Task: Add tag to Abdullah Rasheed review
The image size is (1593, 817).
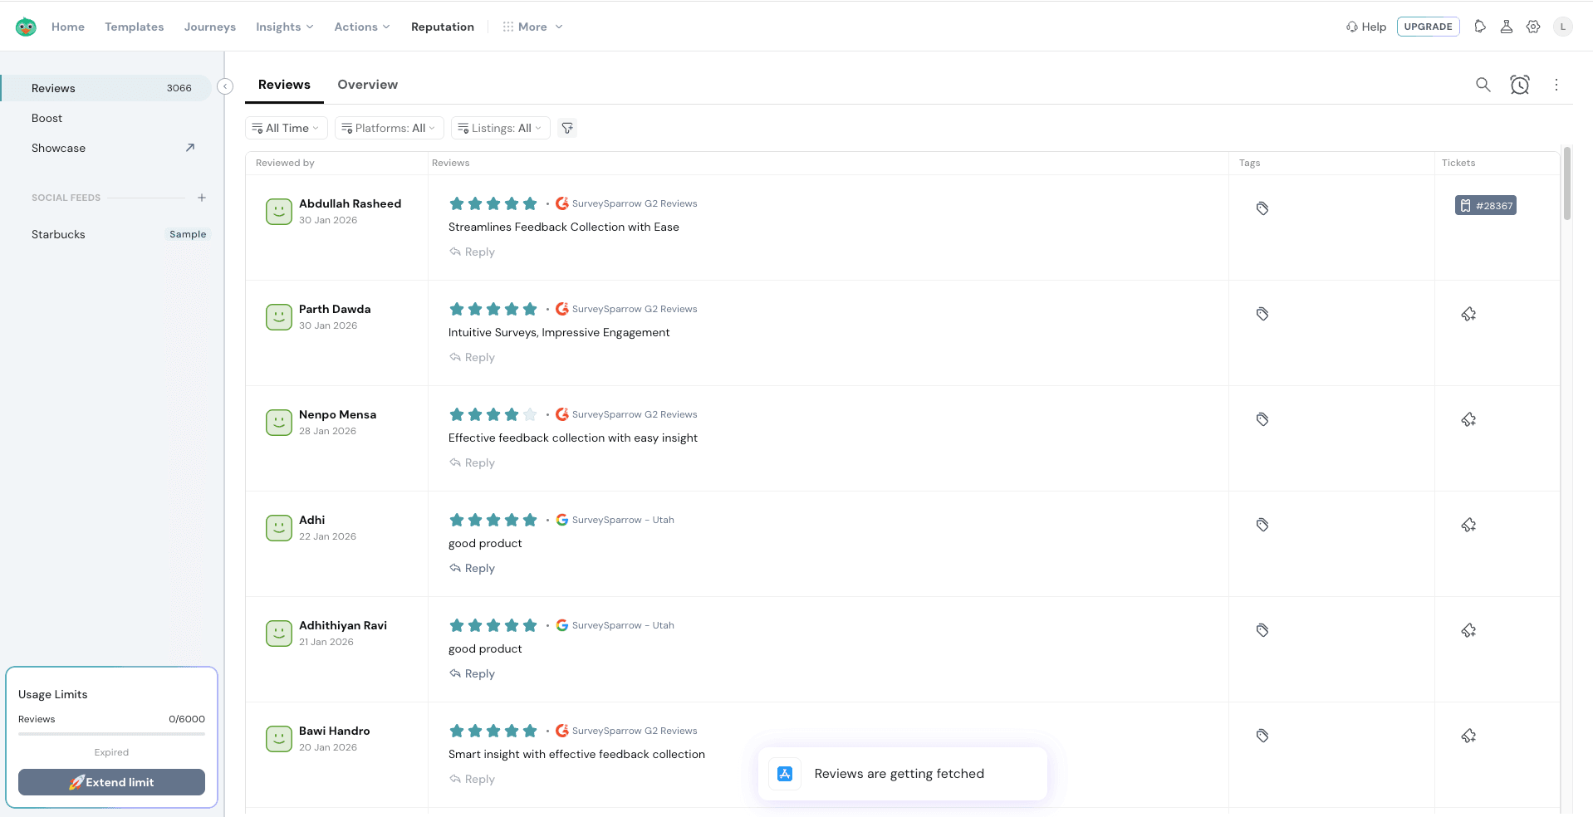Action: tap(1262, 208)
